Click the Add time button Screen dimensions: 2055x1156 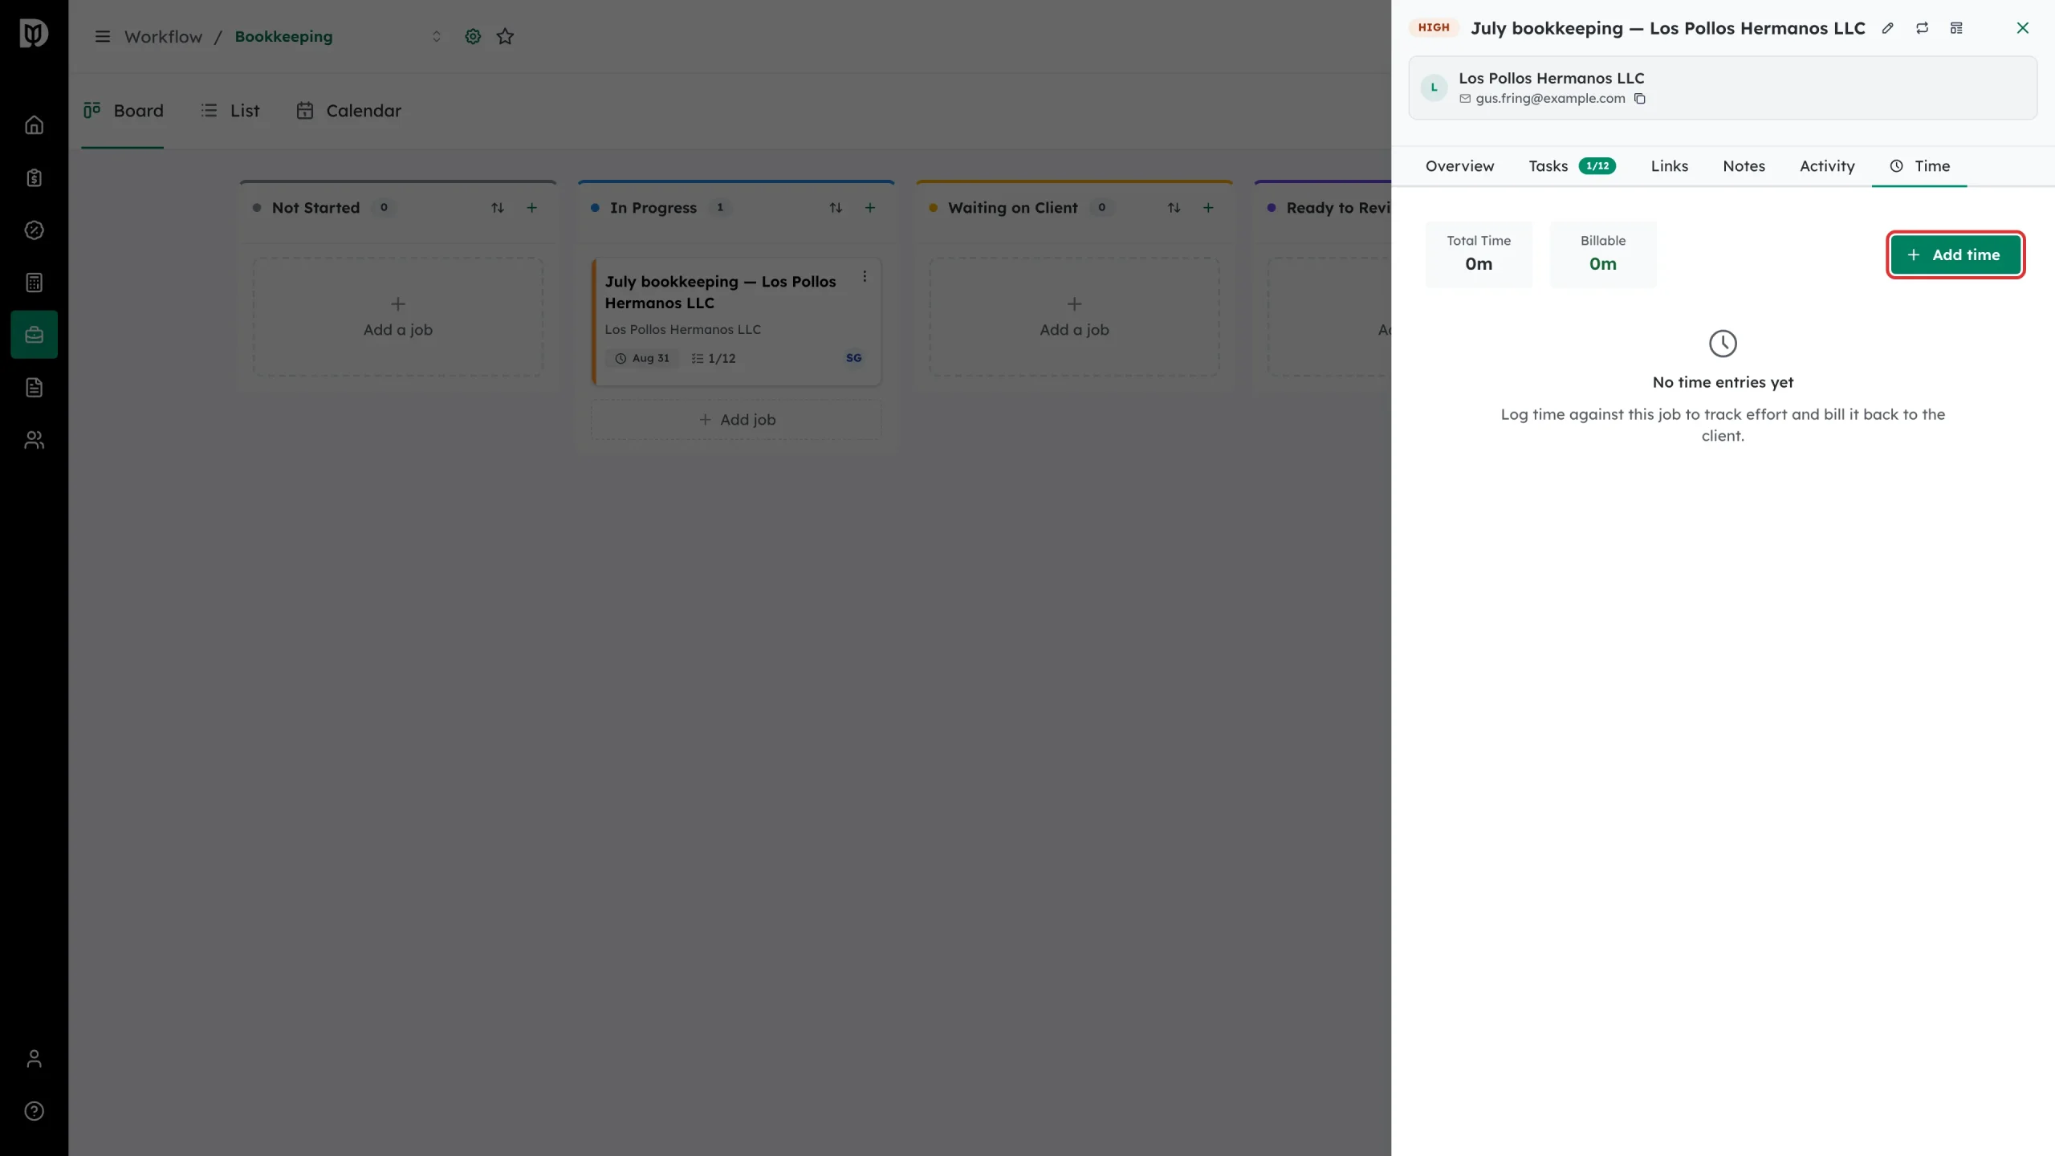(x=1955, y=254)
